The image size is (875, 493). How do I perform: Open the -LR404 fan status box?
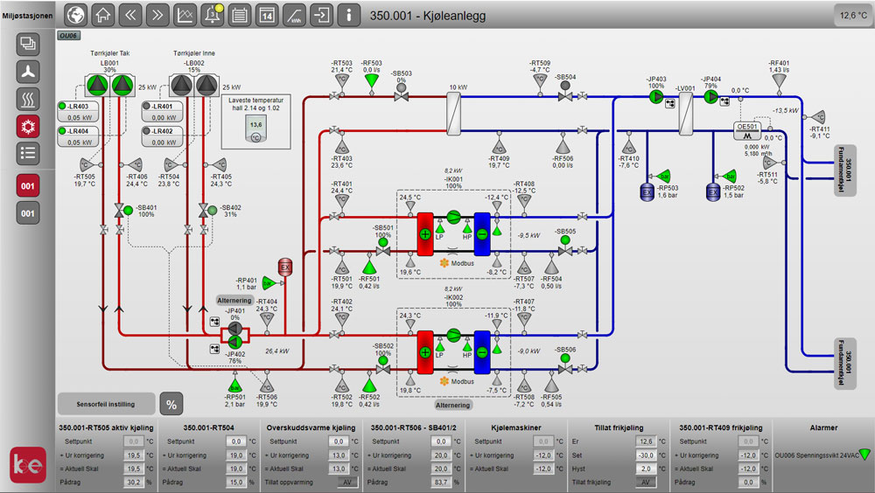(78, 136)
